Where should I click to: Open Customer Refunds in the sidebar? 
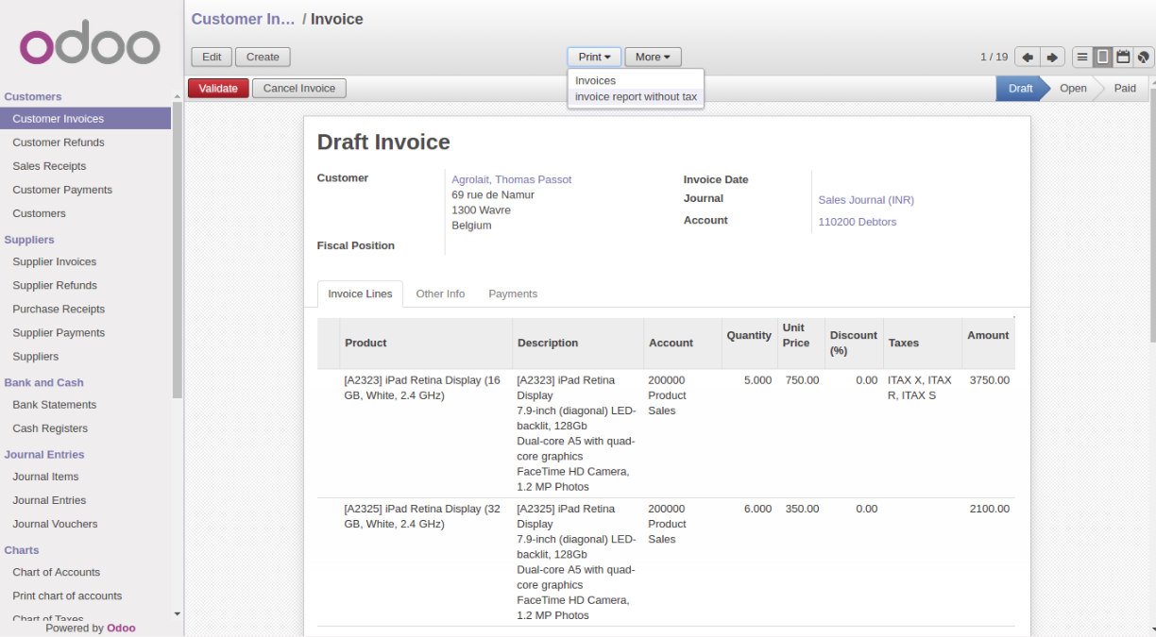pos(85,142)
